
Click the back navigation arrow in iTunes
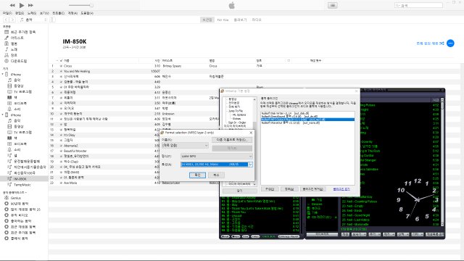pos(6,20)
